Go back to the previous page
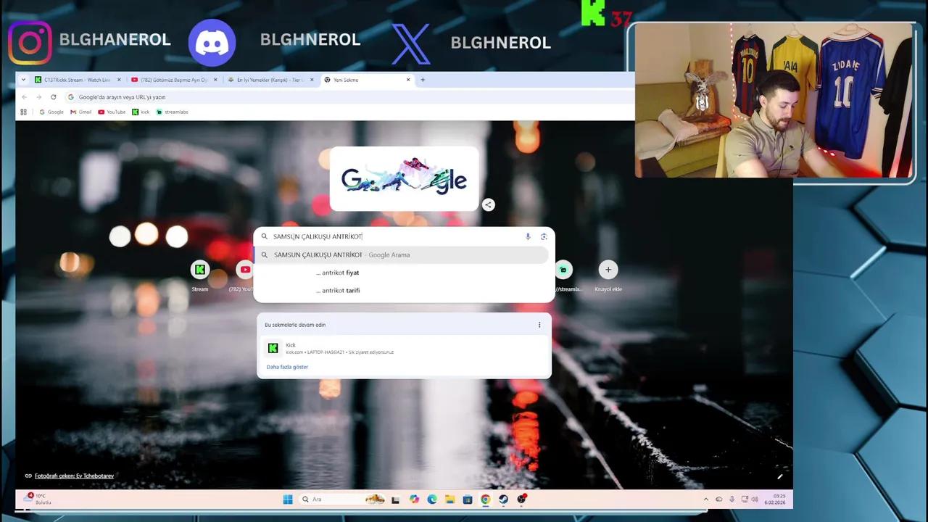The height and width of the screenshot is (522, 928). coord(24,97)
